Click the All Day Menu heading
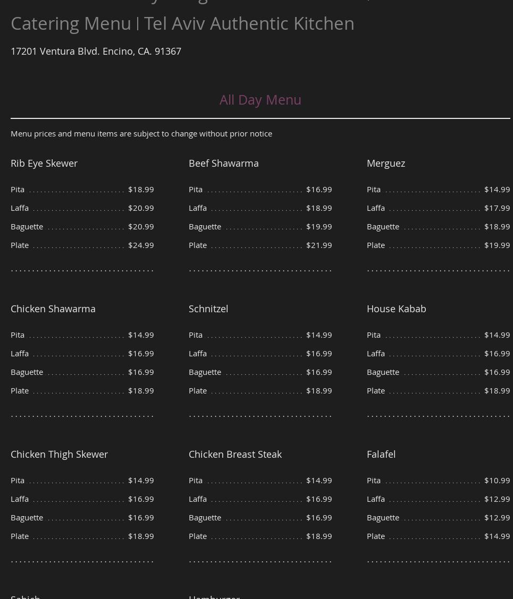This screenshot has height=599, width=513. click(260, 100)
